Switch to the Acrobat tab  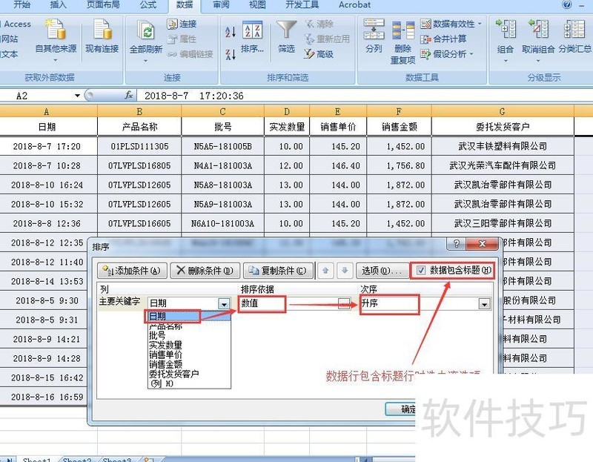pyautogui.click(x=355, y=4)
